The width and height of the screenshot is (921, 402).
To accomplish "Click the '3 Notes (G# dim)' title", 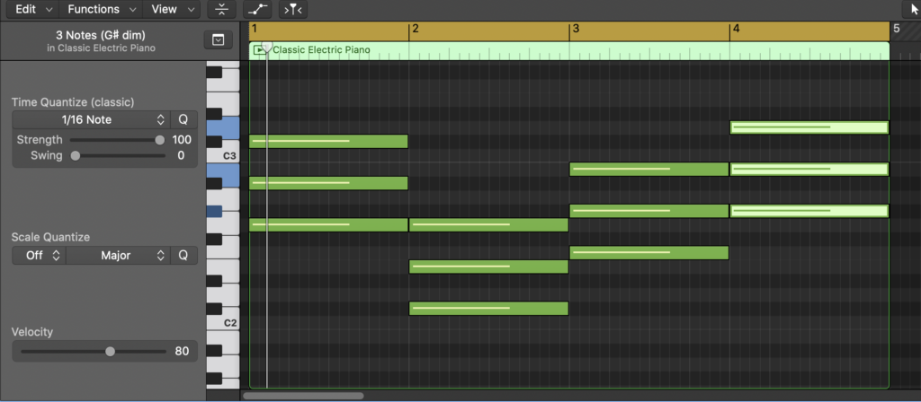I will 101,36.
